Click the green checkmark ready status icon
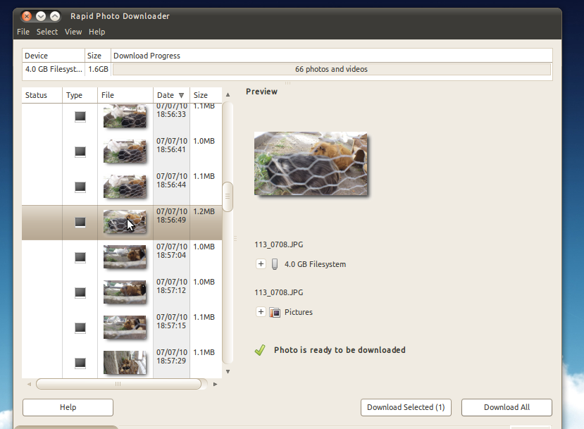 (x=260, y=350)
